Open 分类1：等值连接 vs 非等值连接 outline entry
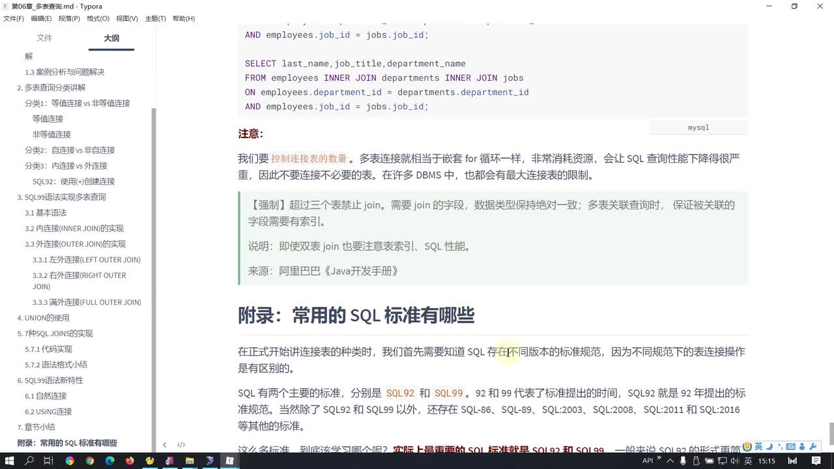The height and width of the screenshot is (469, 834). [x=78, y=104]
